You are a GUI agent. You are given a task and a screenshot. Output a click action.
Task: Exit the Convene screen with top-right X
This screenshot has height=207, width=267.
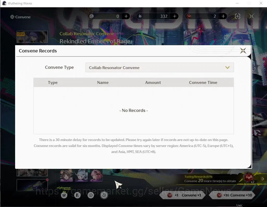point(252,16)
